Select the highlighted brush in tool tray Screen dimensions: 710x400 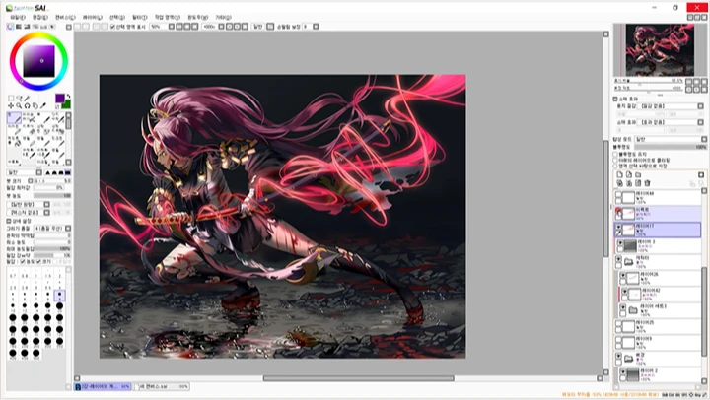[x=14, y=118]
